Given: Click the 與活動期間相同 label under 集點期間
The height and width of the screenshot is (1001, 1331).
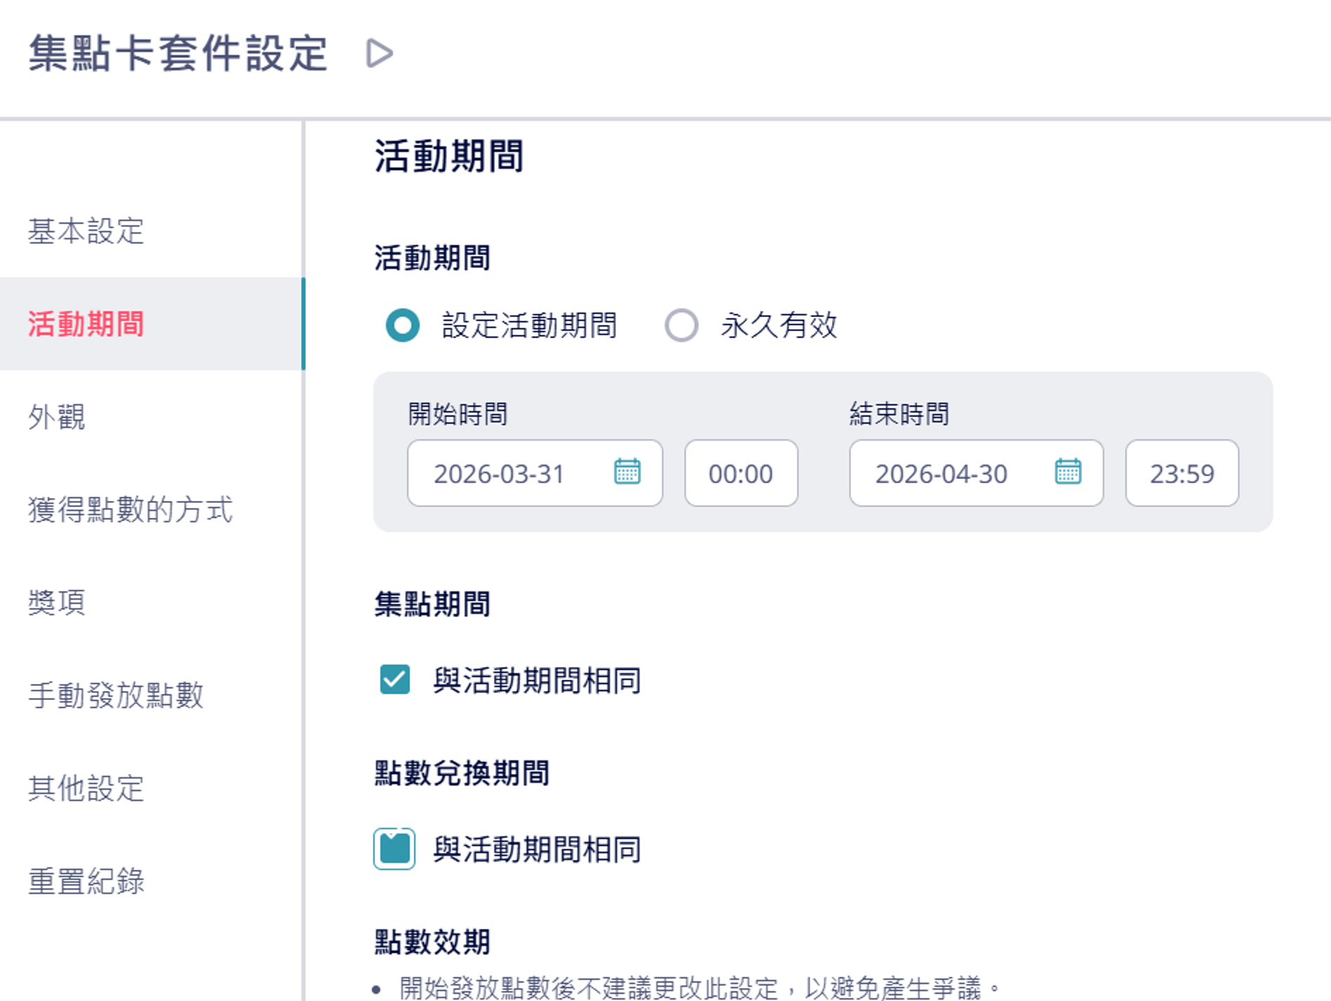Looking at the screenshot, I should click(537, 680).
